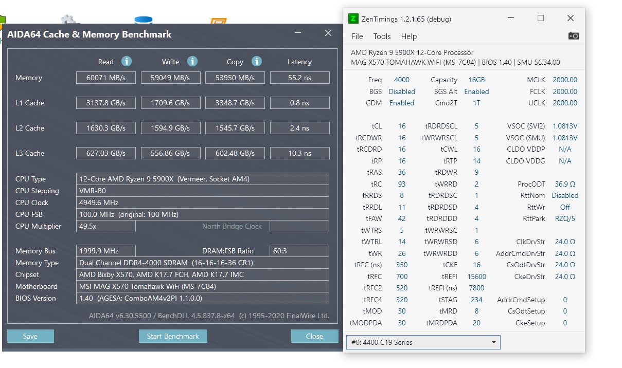Click the AMD Ryzen 9 5900X processor title
Screen dimensions: 622x368
412,52
